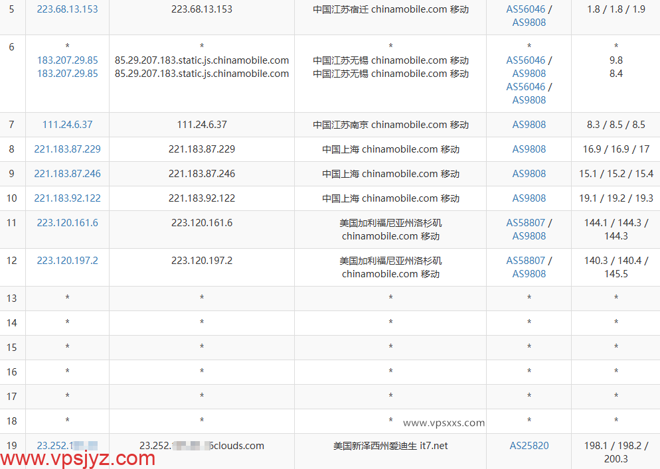The width and height of the screenshot is (660, 469).
Task: Click hop number 18
Action: click(12, 421)
